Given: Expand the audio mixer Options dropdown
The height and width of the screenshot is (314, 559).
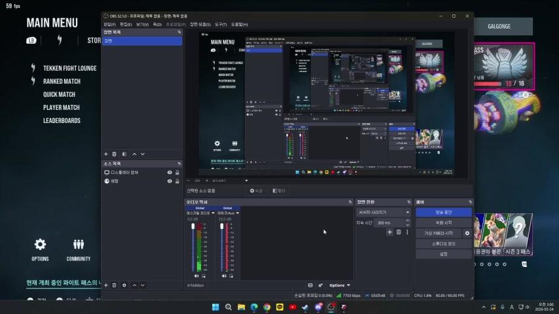Looking at the screenshot, I should (x=339, y=285).
